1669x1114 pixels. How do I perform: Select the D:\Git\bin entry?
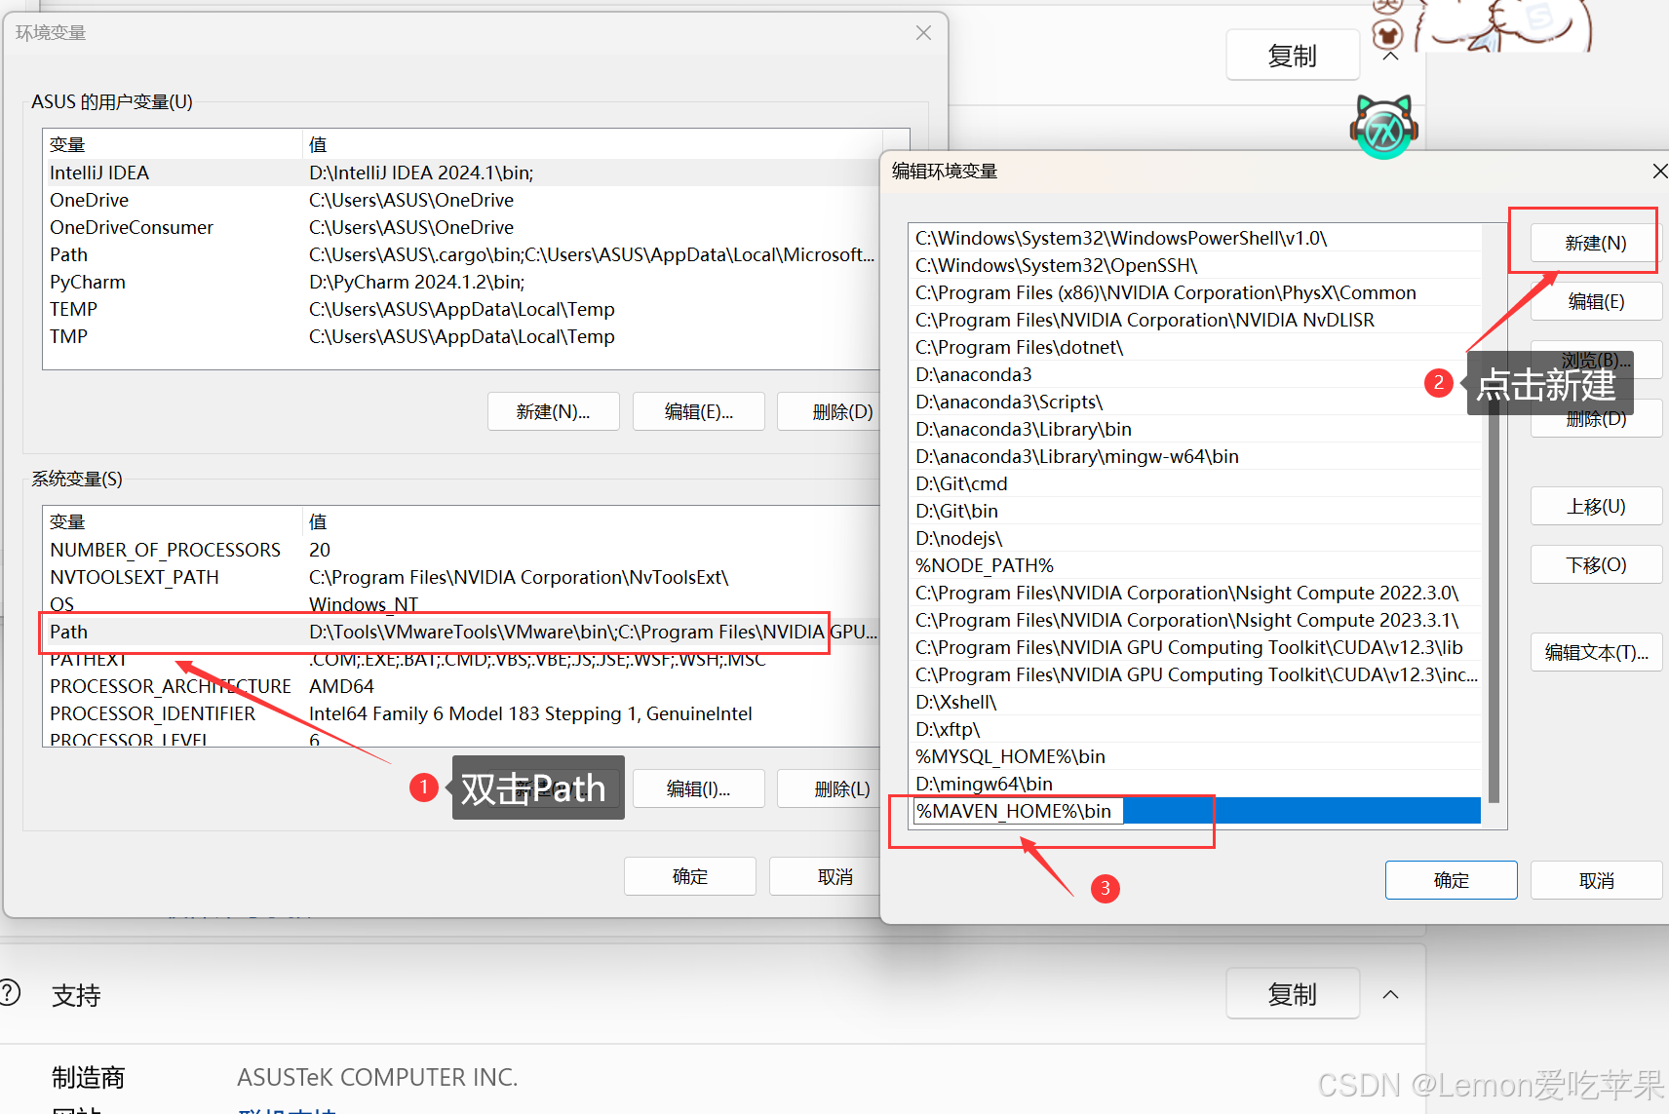(1195, 511)
